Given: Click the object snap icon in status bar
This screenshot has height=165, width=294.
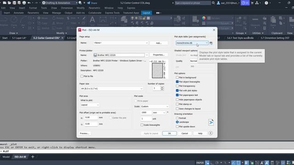Looking at the screenshot, I should (238, 163).
